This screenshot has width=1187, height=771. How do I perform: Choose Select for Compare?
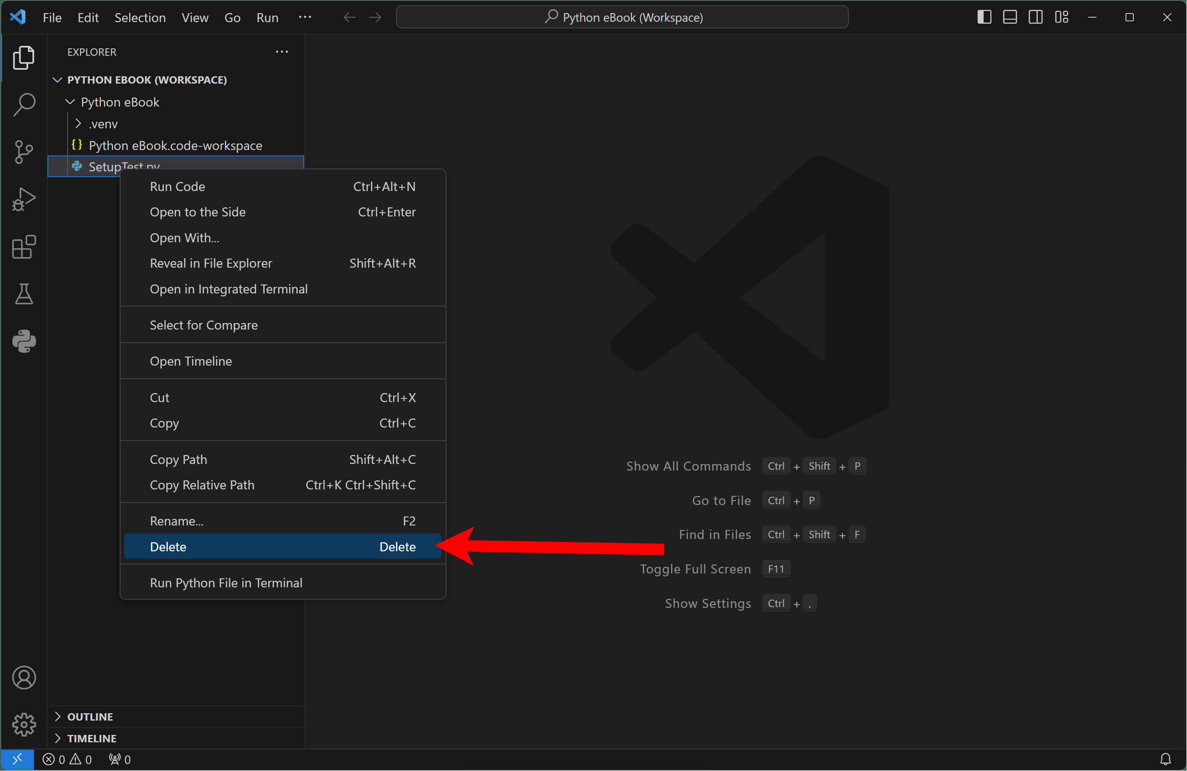point(283,325)
